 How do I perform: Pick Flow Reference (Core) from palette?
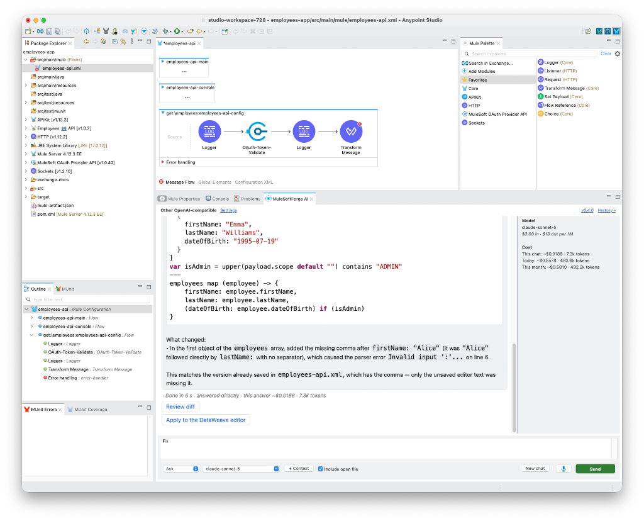(564, 106)
